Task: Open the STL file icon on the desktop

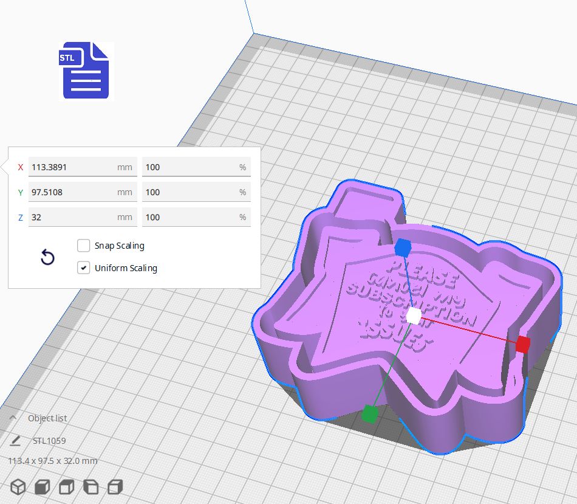Action: tap(85, 71)
